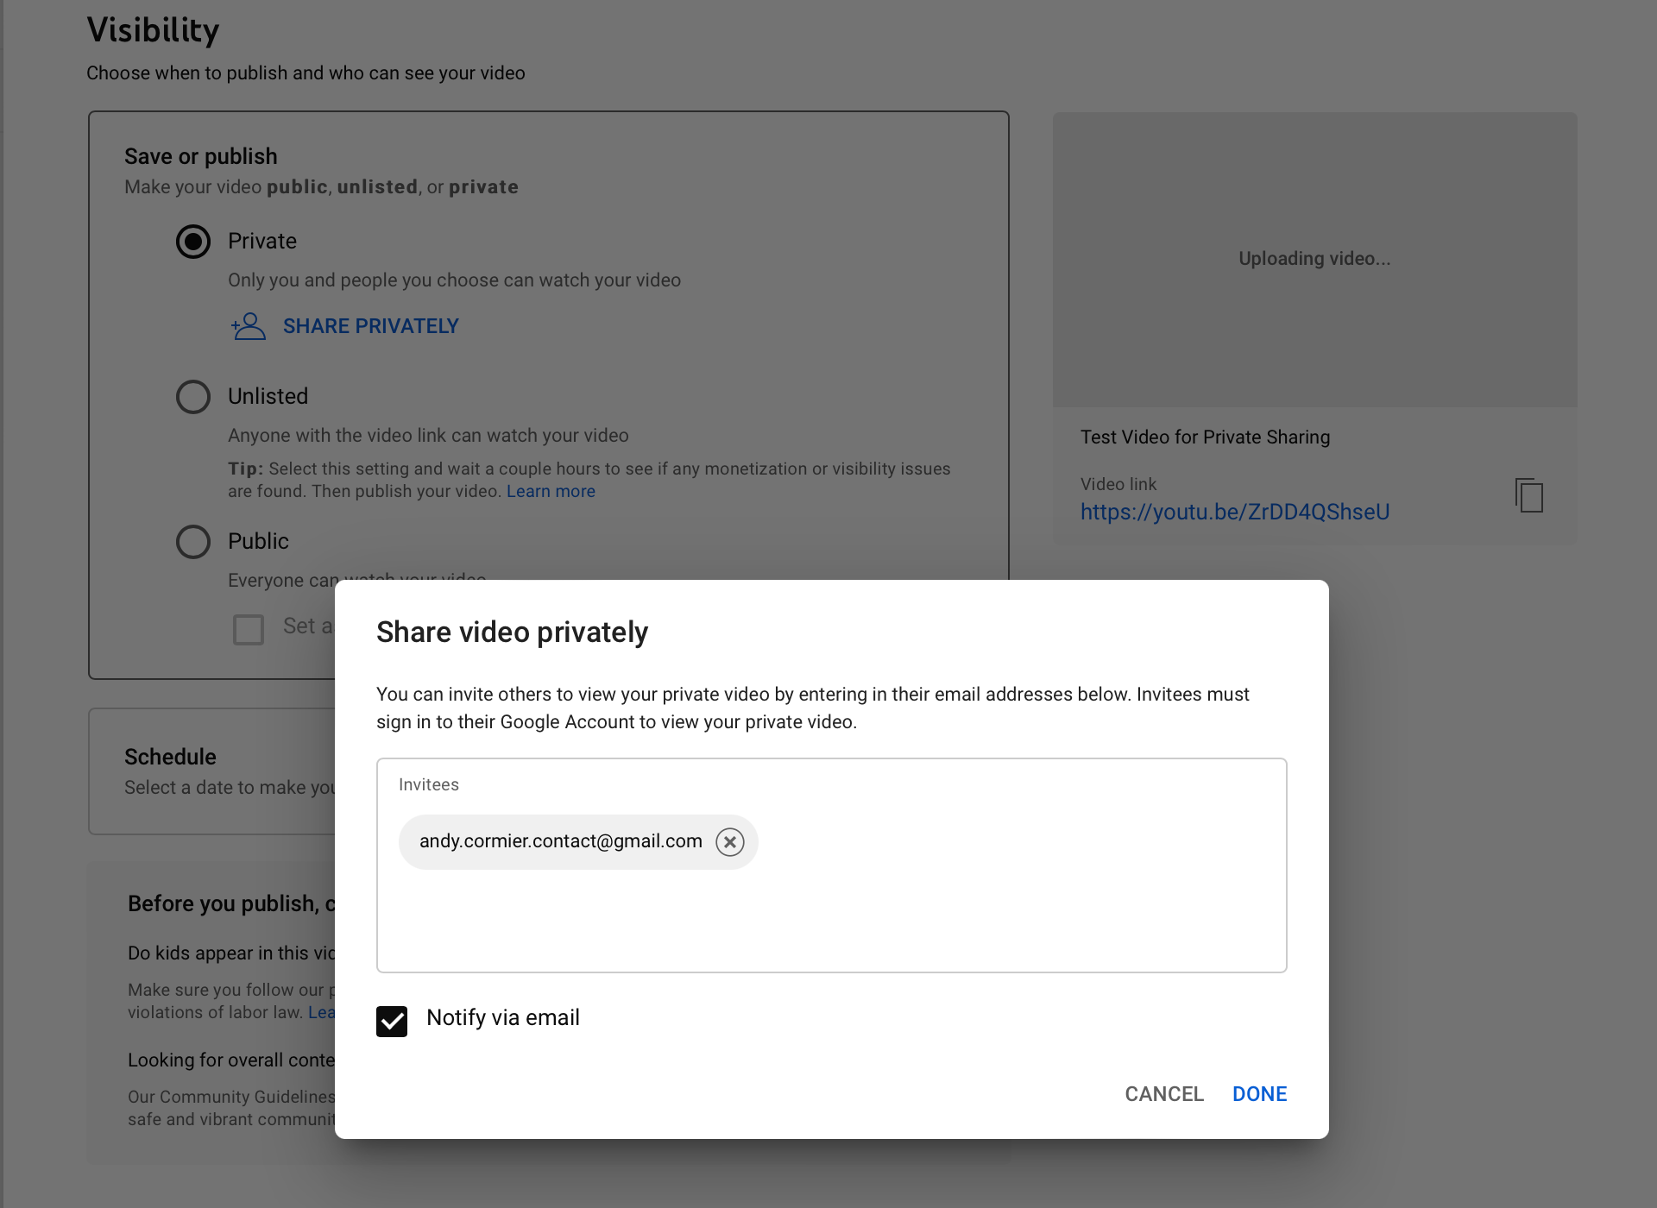This screenshot has height=1208, width=1657.
Task: Select the Private radio button
Action: [x=193, y=242]
